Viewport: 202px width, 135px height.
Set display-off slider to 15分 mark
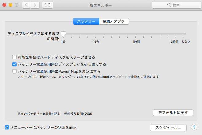click(x=95, y=34)
